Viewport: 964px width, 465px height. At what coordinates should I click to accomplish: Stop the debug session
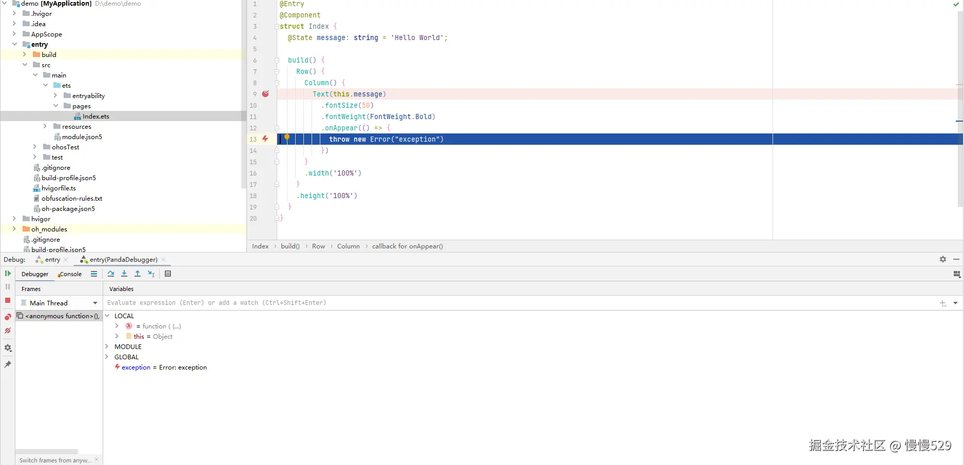pos(8,300)
